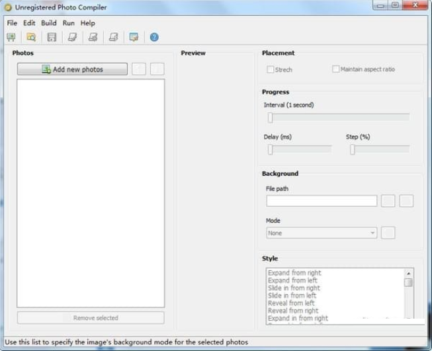Click the small button beside Mode dropdown
432x351 pixels.
pos(388,233)
